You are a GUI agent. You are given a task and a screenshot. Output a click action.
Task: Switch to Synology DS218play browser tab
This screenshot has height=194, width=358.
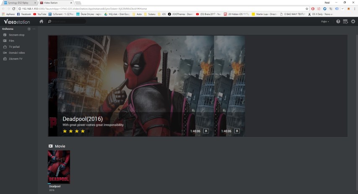19,3
